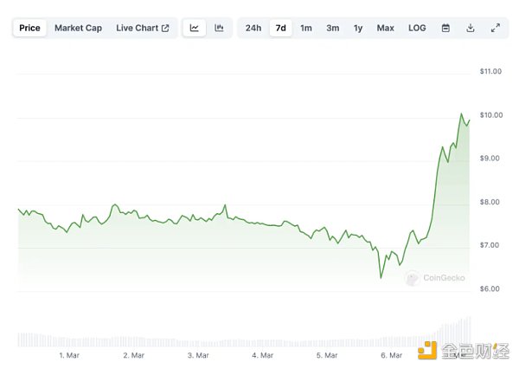The width and height of the screenshot is (519, 369).
Task: Switch to the Market Cap tab
Action: [x=78, y=28]
